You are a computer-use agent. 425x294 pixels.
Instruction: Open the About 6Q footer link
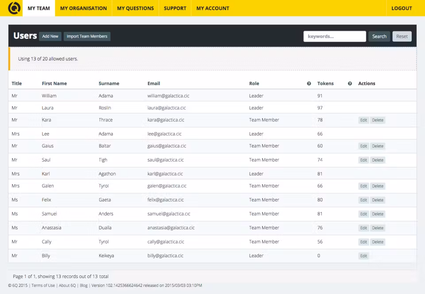[x=67, y=286]
